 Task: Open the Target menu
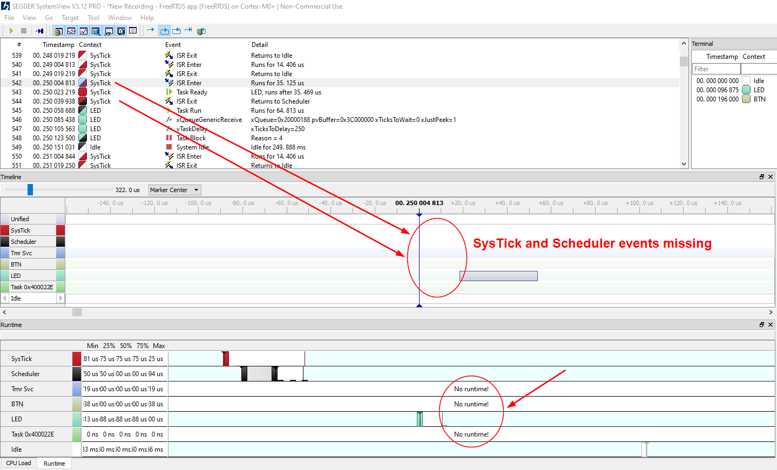pos(70,18)
